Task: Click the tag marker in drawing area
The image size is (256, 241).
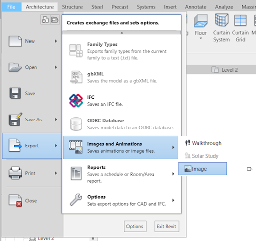Action: coord(249,169)
